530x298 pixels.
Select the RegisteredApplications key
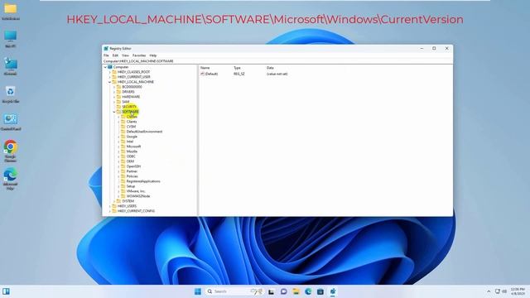[143, 181]
